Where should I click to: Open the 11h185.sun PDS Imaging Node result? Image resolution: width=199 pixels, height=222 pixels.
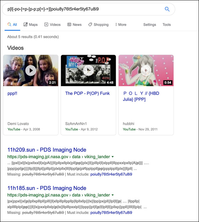point(47,188)
